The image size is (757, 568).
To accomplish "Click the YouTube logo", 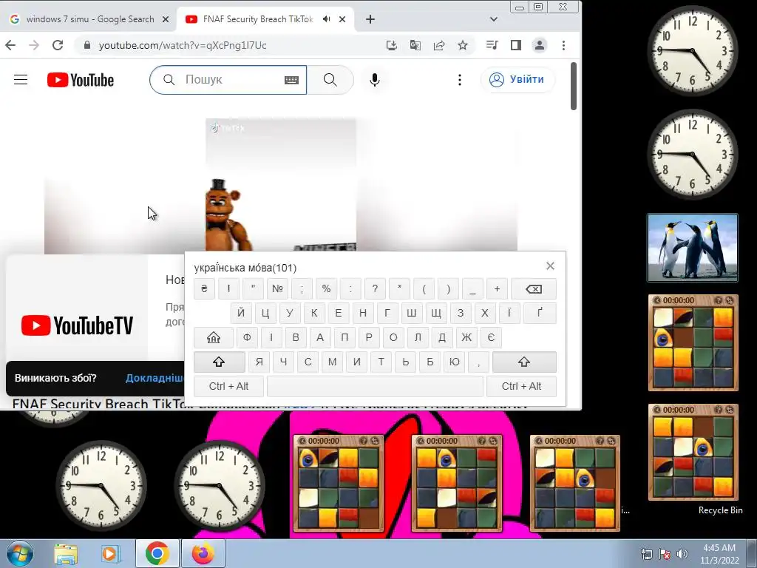I will point(81,80).
